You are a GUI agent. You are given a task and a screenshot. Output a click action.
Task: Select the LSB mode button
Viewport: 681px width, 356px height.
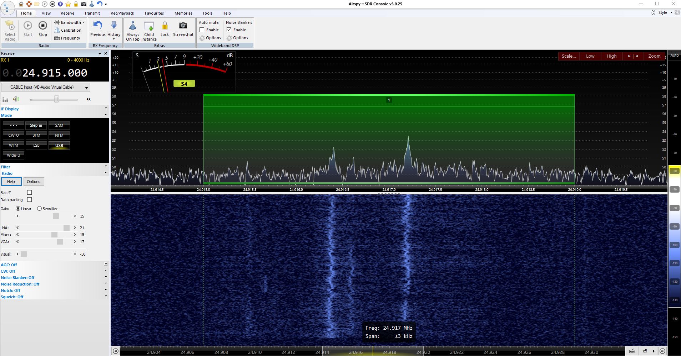[x=36, y=145]
